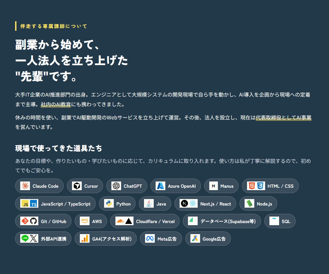The width and height of the screenshot is (329, 274).
Task: Click the HTML / CSS label text
Action: [x=280, y=186]
